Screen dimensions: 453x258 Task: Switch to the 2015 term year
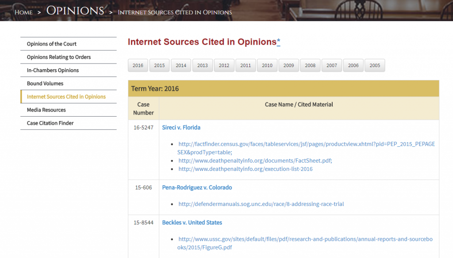159,65
